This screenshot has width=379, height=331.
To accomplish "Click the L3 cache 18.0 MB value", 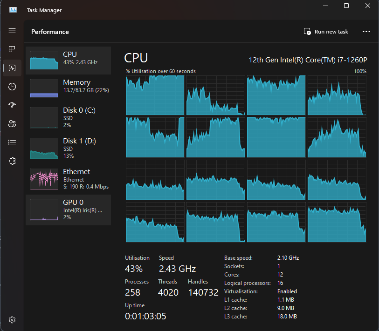I will 287,317.
